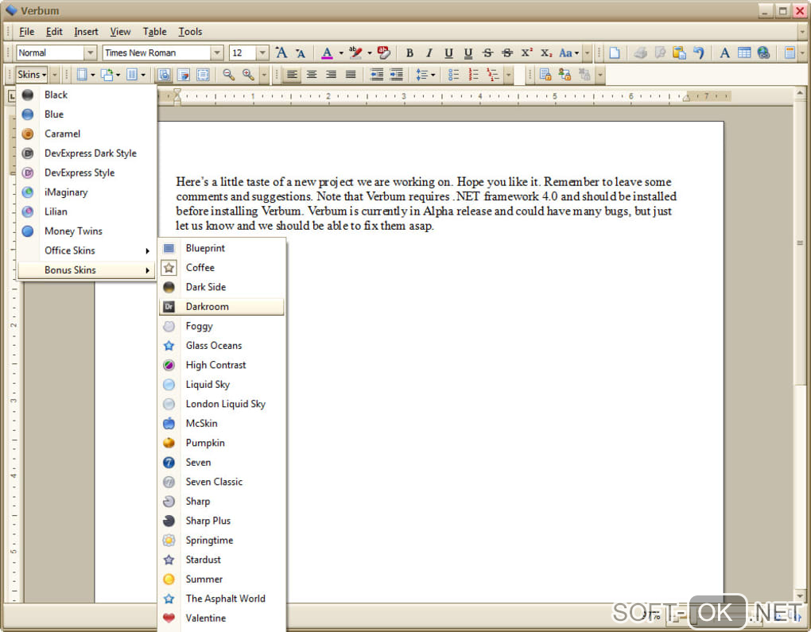Select the Money Twins skin

coord(87,231)
